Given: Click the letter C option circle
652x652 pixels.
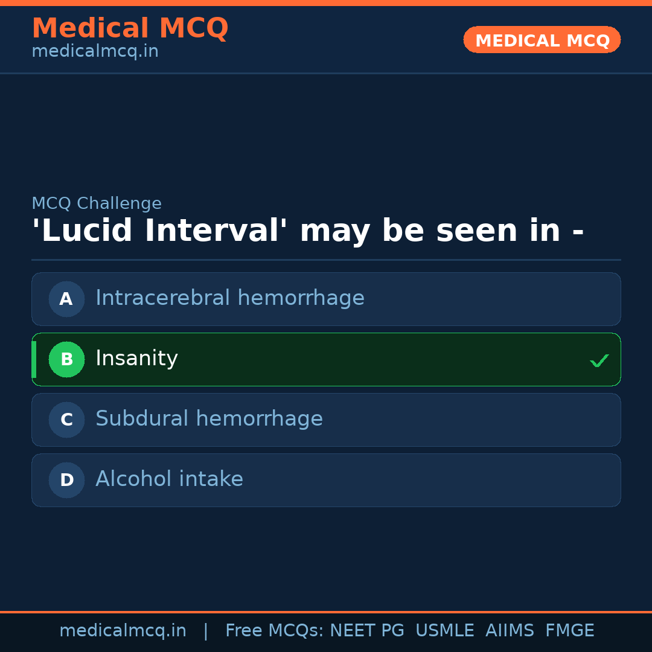Looking at the screenshot, I should pyautogui.click(x=66, y=420).
